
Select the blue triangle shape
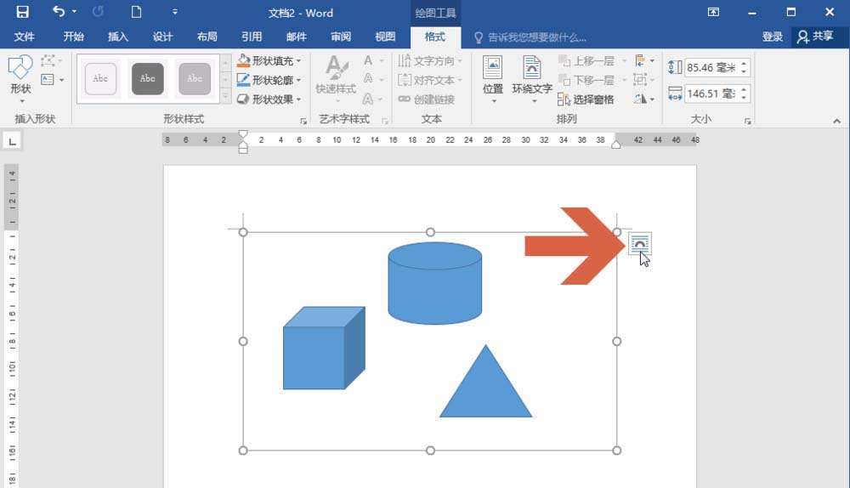(x=485, y=388)
